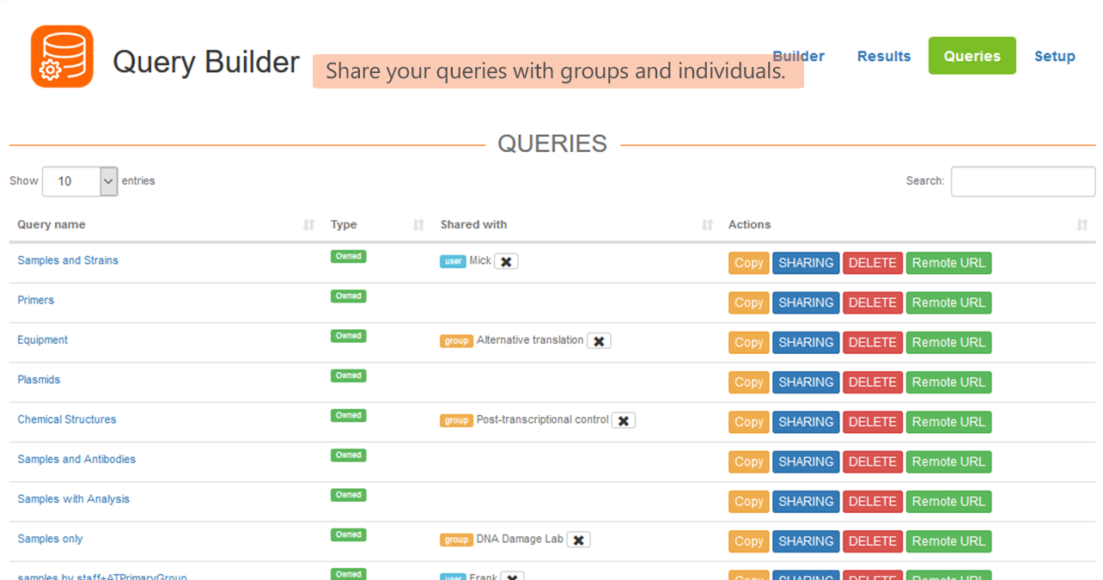Delete the Primers query
Viewport: 1103px width, 580px height.
tap(873, 302)
